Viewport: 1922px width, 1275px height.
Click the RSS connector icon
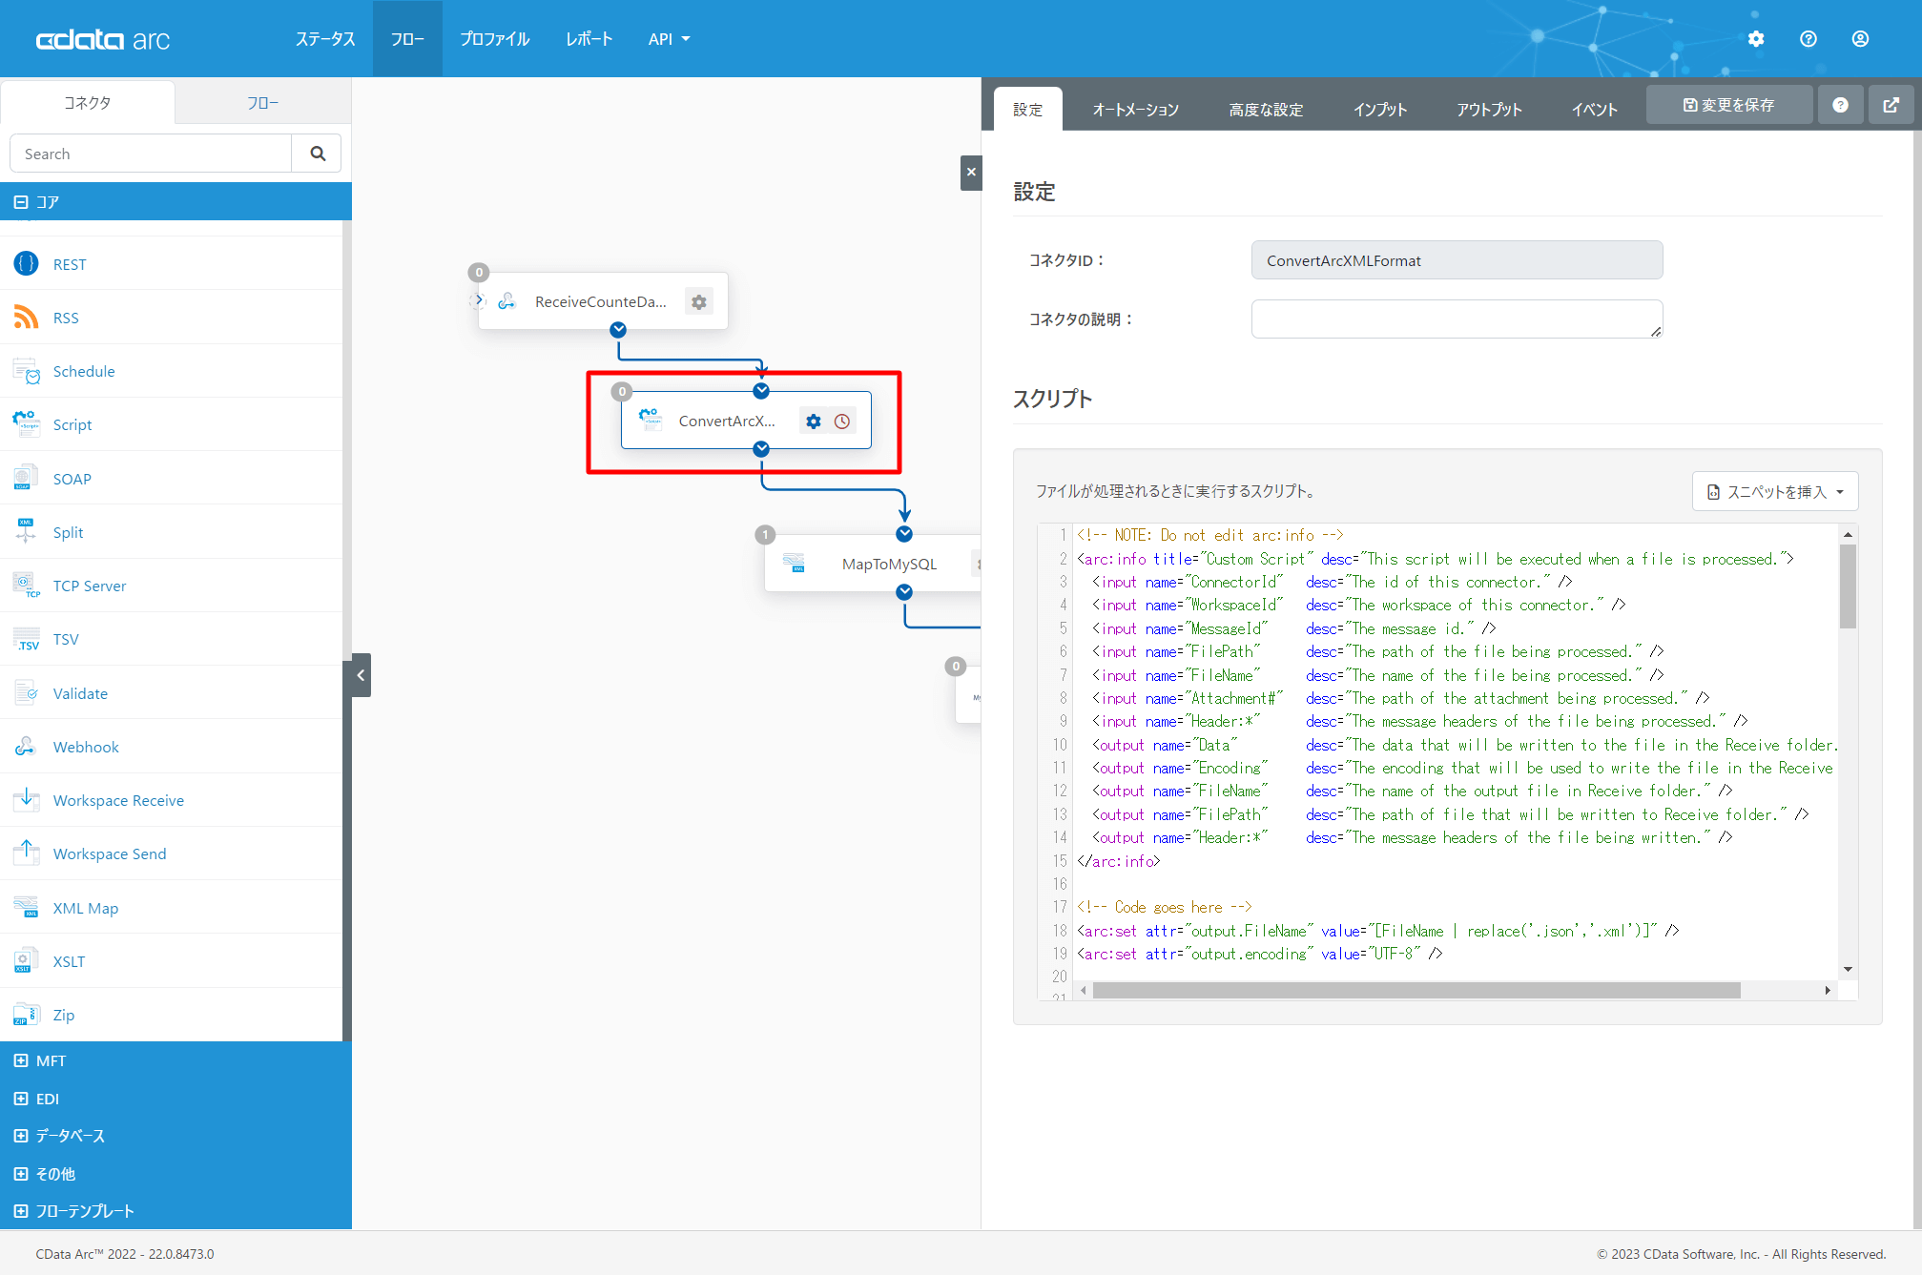click(x=26, y=318)
